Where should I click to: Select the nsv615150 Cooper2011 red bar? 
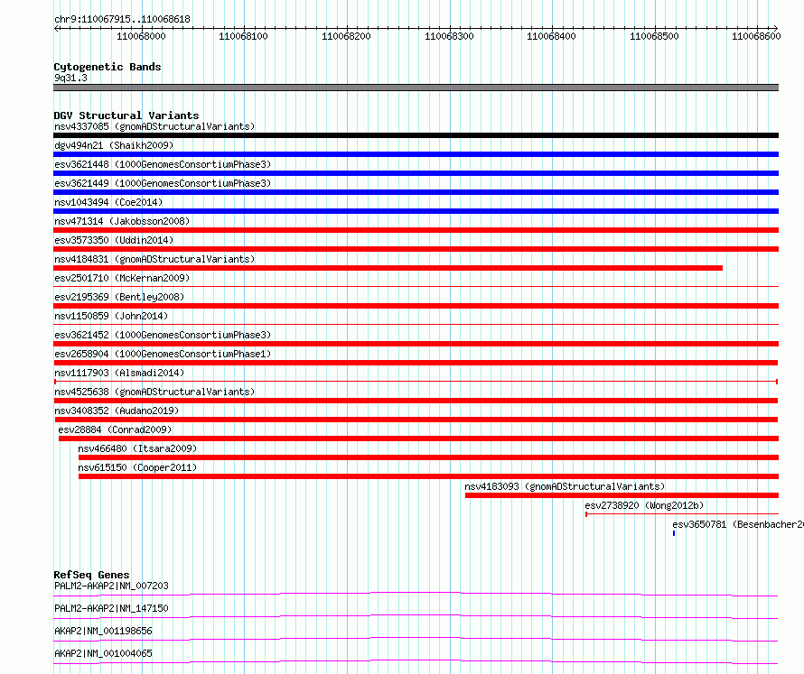428,476
